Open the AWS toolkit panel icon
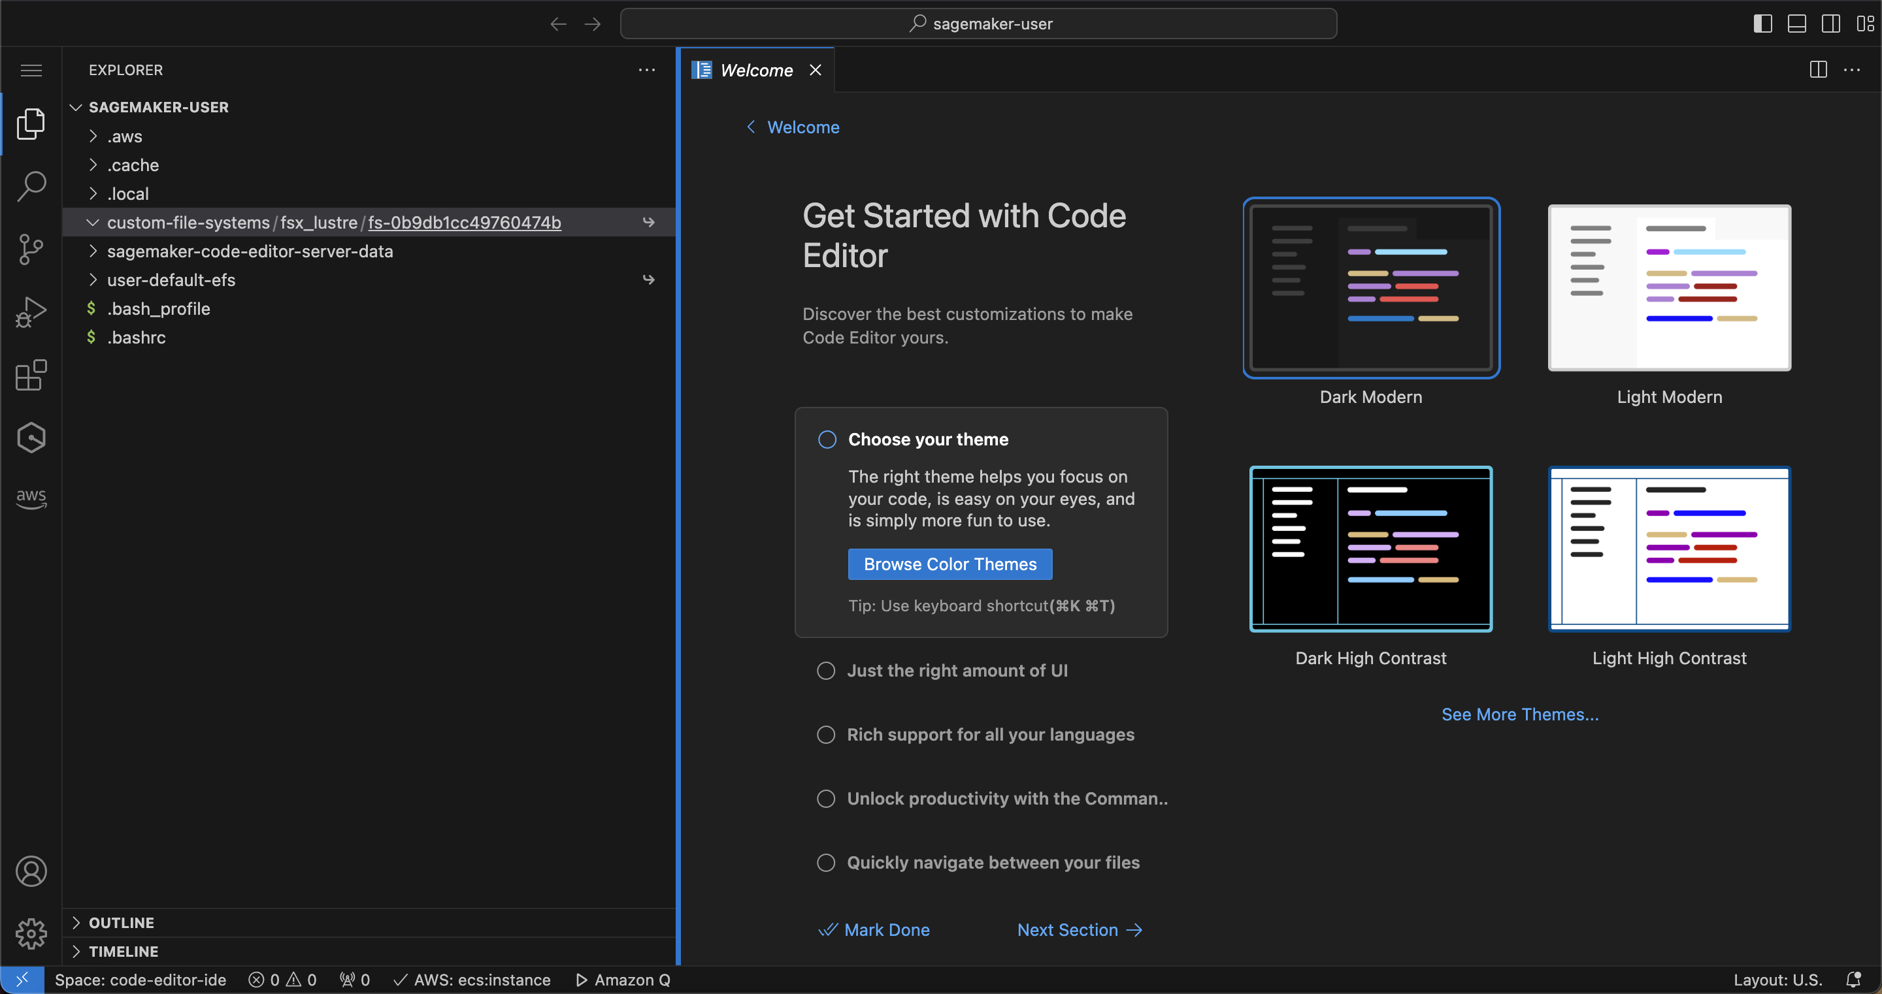The width and height of the screenshot is (1882, 994). (31, 498)
